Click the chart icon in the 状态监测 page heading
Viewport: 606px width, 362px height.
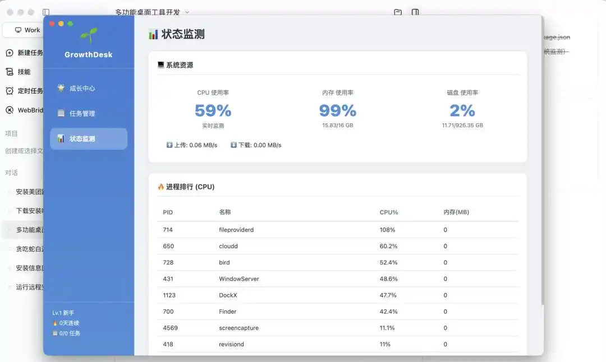tap(153, 34)
